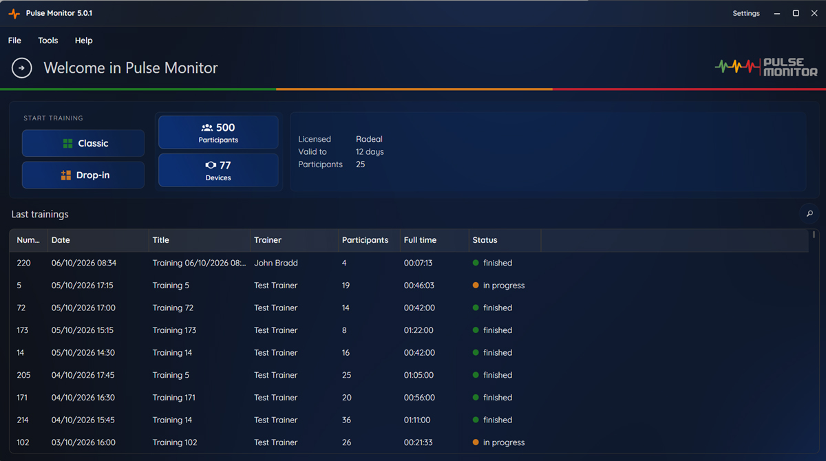826x461 pixels.
Task: Select Training 102 title cell
Action: coord(175,442)
